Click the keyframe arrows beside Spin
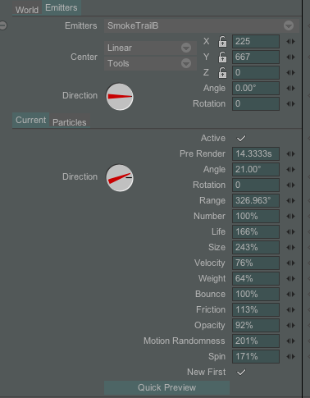Screen dimensions: 310x398 point(290,357)
